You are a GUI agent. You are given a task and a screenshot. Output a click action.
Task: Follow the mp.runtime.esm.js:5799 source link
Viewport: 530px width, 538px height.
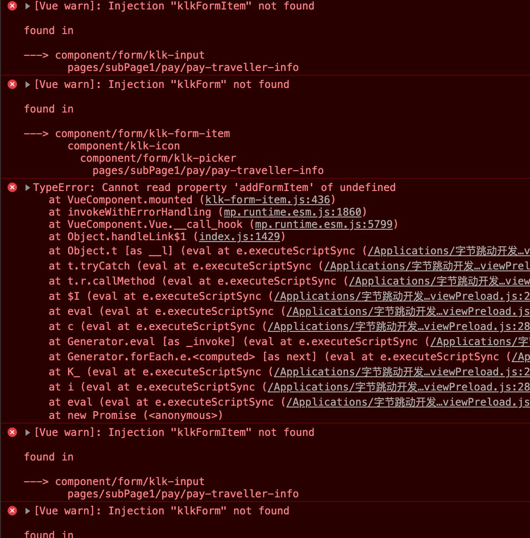tap(324, 225)
